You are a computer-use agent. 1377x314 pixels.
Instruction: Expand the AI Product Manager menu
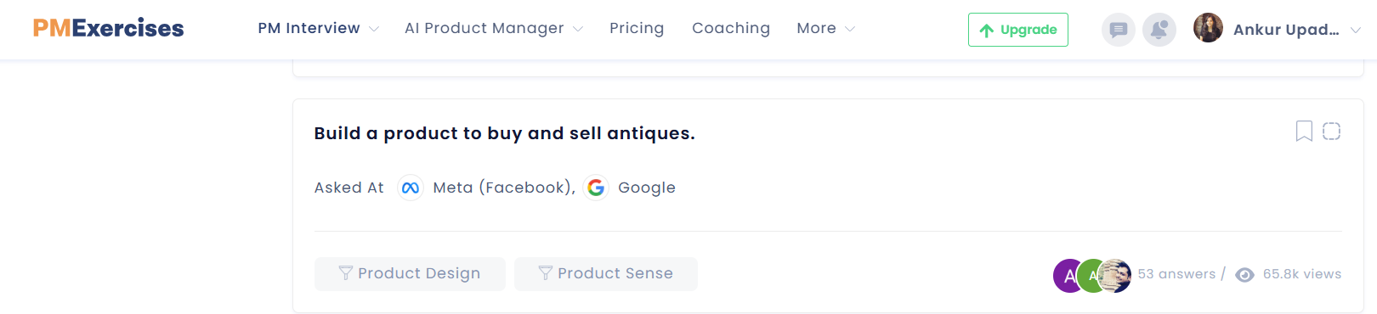point(494,28)
